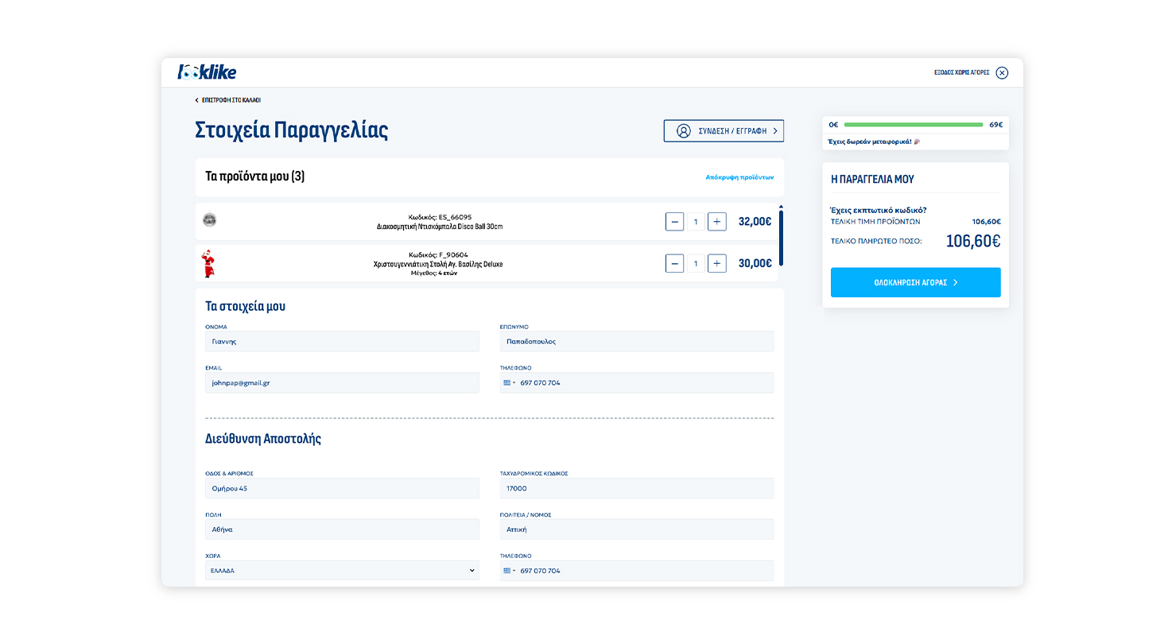Open the flag country-code selector in the personal details phone field
This screenshot has height=628, width=1168.
point(509,382)
